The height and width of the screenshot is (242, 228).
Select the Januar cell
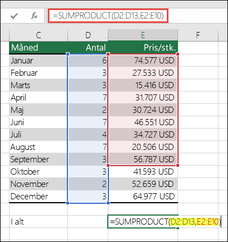click(38, 61)
